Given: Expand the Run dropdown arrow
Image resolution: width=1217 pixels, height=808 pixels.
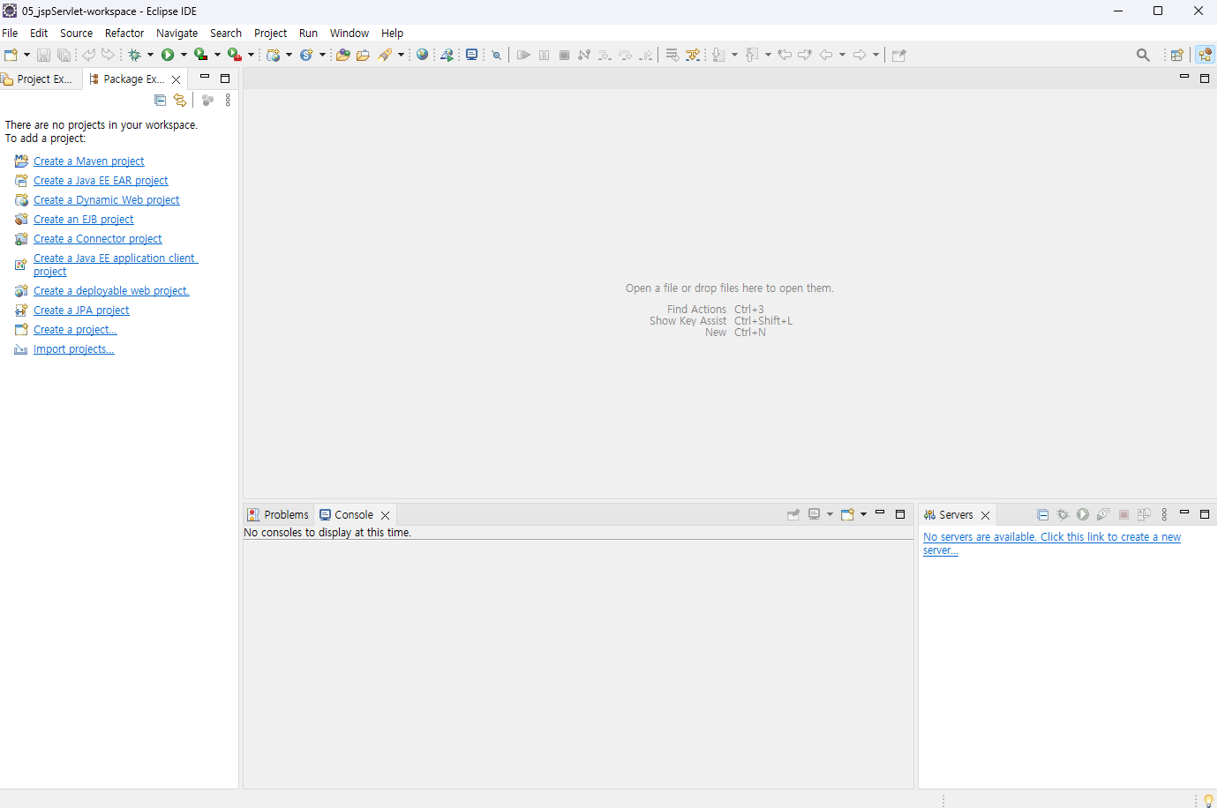Looking at the screenshot, I should [184, 55].
